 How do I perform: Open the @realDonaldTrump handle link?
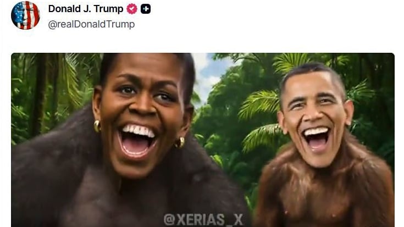(91, 24)
